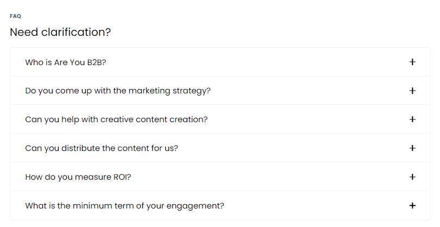Screen dimensions: 440x227
Task: Reveal the 'How do you measure ROI?' answer
Action: (x=78, y=177)
